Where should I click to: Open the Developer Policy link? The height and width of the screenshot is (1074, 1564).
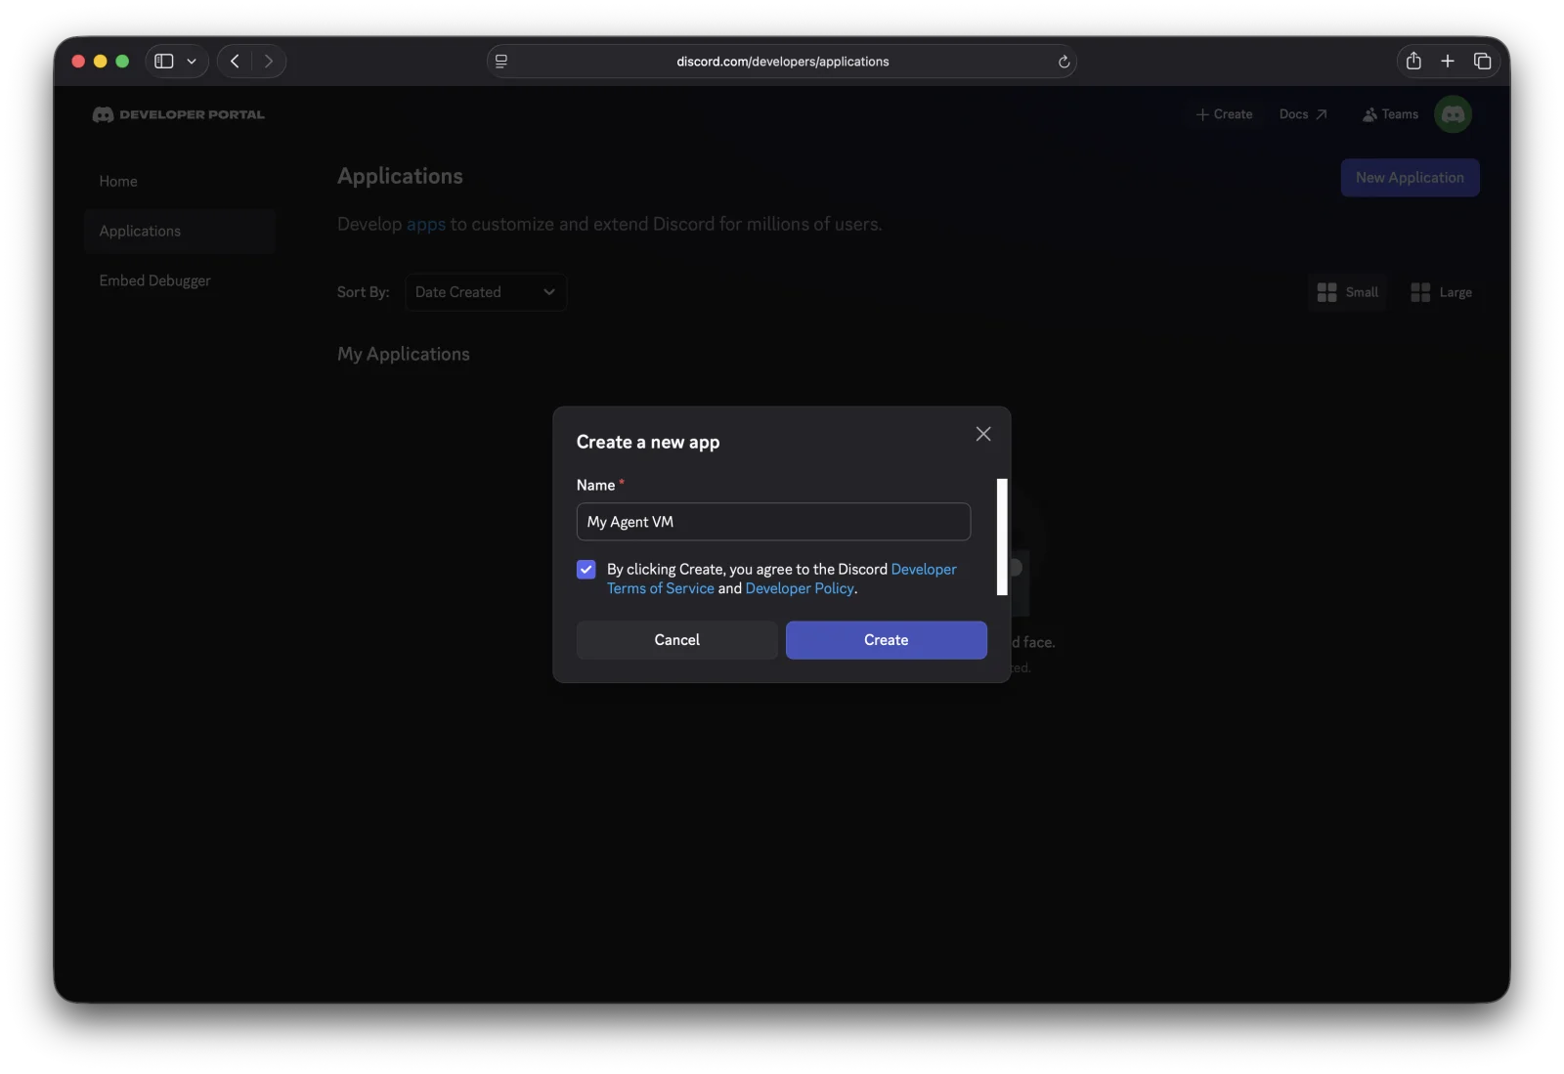800,588
